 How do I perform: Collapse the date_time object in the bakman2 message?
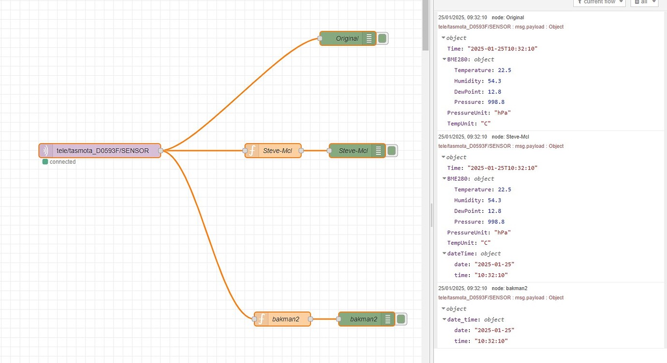pyautogui.click(x=444, y=319)
